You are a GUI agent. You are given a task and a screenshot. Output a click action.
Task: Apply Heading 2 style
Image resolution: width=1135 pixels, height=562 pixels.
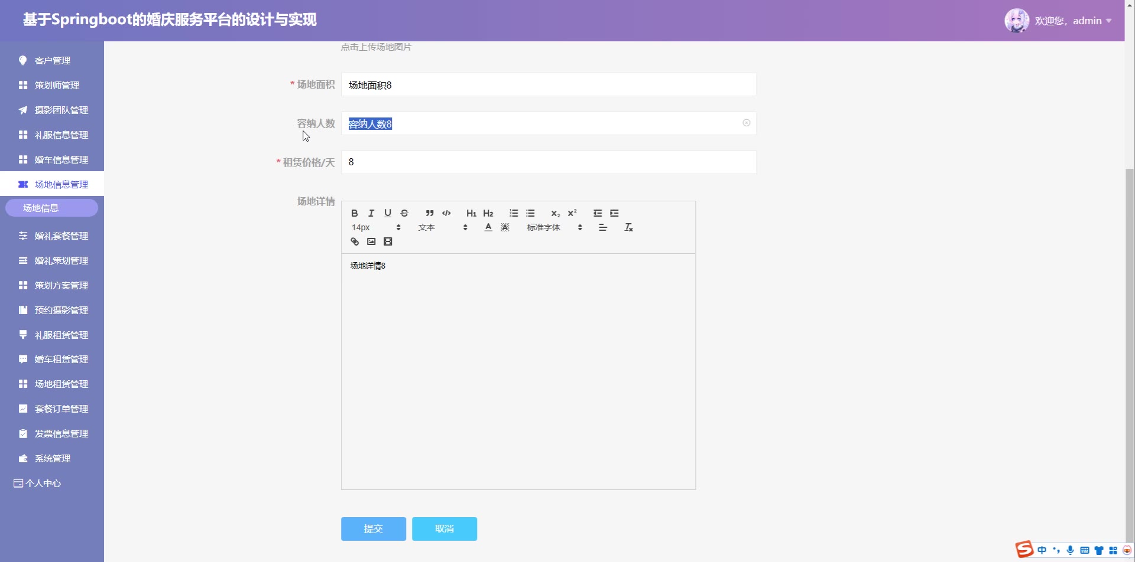click(x=488, y=213)
